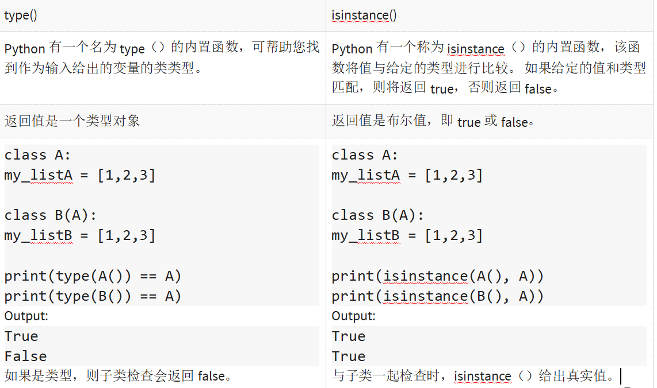This screenshot has height=388, width=657.
Task: Click the "Output:" label under the isinstance() code
Action: (353, 316)
